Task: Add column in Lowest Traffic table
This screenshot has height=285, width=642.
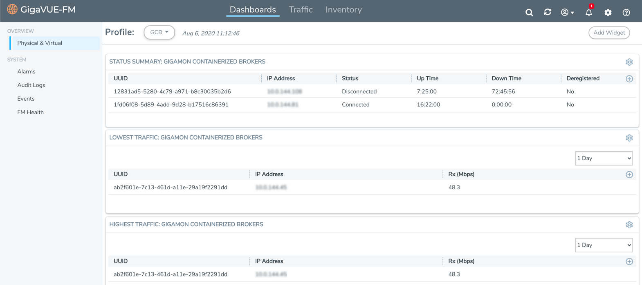Action: pos(629,175)
